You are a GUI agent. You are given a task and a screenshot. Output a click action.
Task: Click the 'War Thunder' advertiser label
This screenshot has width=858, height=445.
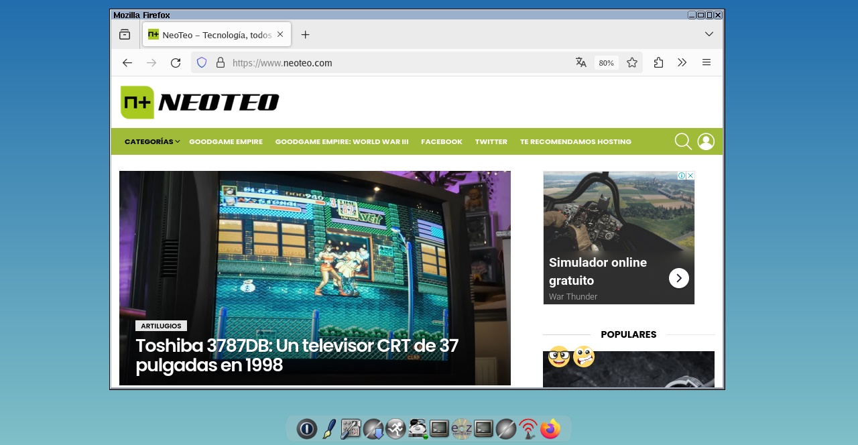(x=573, y=296)
